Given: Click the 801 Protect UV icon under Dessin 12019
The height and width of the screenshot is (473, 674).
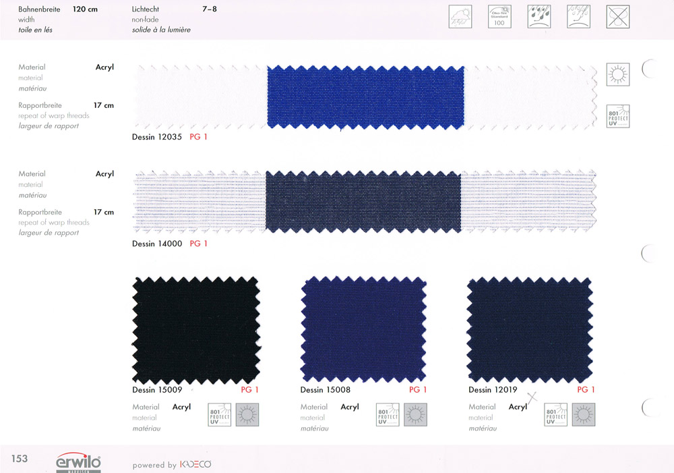Looking at the screenshot, I should (556, 414).
